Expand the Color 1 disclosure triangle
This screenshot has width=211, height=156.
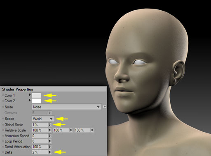pyautogui.click(x=30, y=95)
